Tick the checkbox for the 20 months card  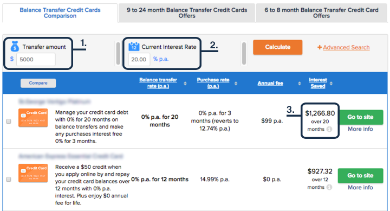pyautogui.click(x=9, y=122)
